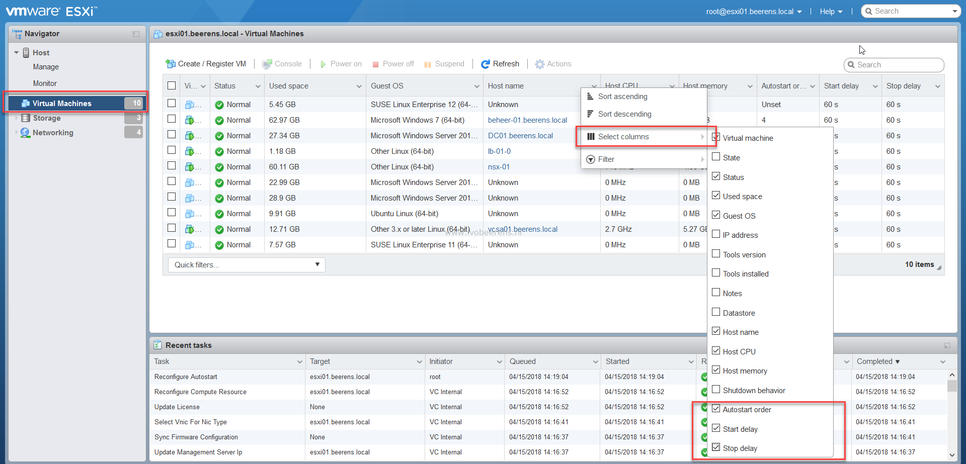Screen dimensions: 966x464
Task: Open the Task column dropdown in Recent tasks
Action: pos(300,362)
